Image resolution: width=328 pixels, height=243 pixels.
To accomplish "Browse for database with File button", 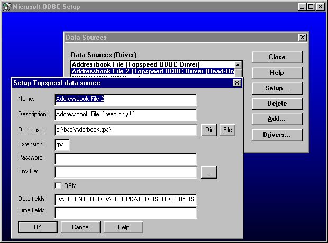I will [227, 130].
